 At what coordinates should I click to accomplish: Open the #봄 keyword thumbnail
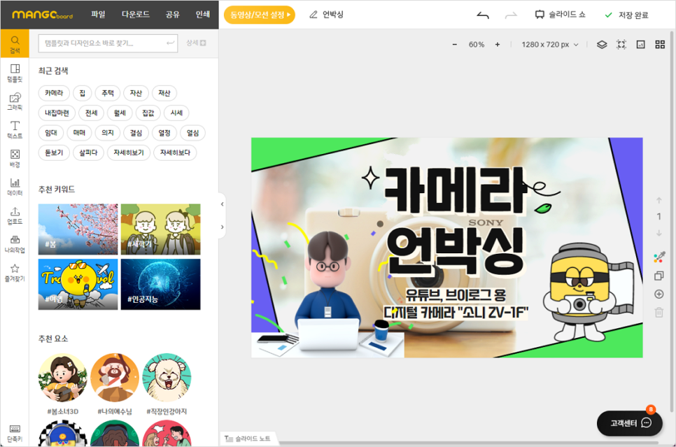[78, 229]
